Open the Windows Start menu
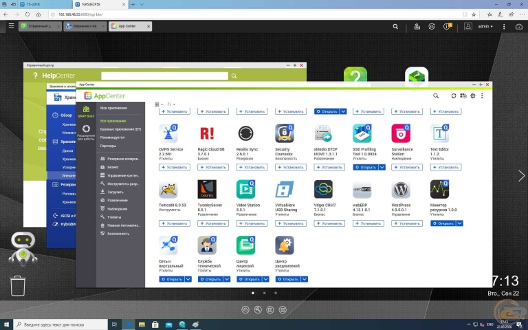The image size is (528, 330). tap(6, 324)
